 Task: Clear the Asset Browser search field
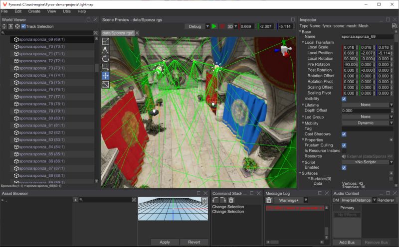[x=134, y=200]
